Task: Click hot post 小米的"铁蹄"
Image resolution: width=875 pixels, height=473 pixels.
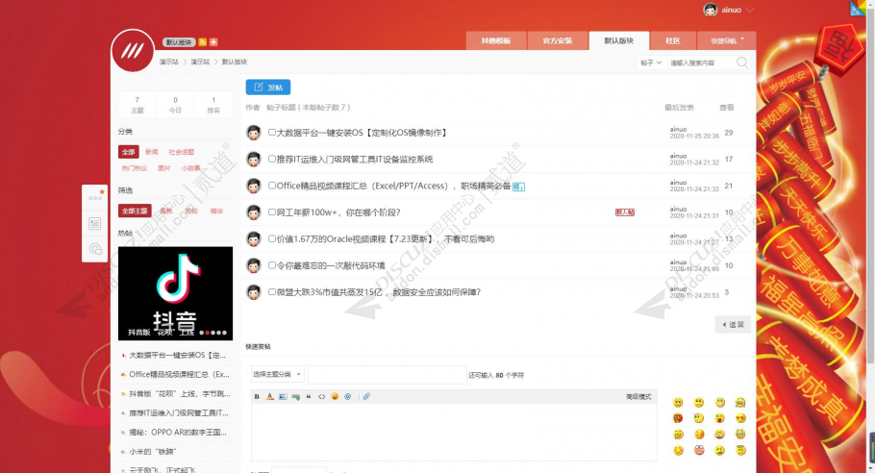Action: (x=152, y=452)
